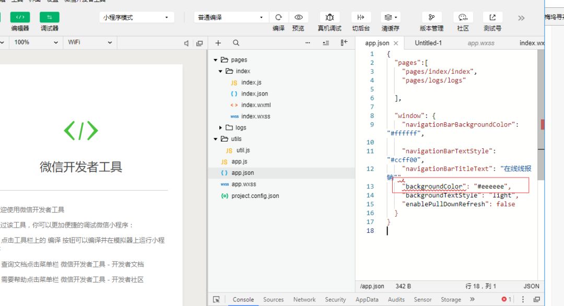Open the WiFi network dropdown
Screen dimensions: 564x306
coord(90,42)
